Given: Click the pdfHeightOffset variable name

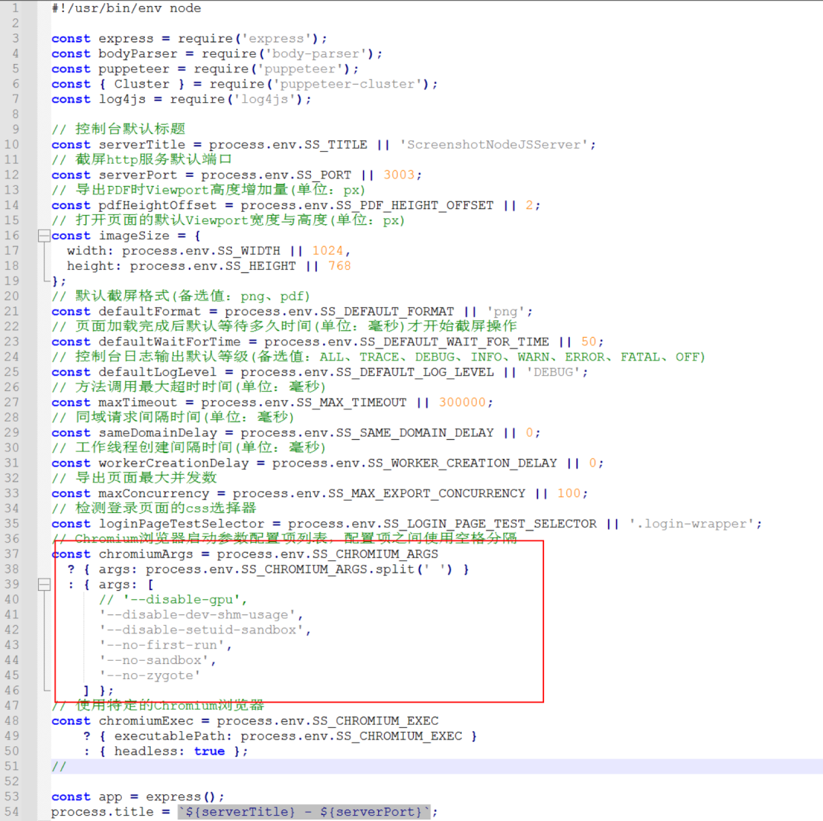Looking at the screenshot, I should pyautogui.click(x=158, y=205).
